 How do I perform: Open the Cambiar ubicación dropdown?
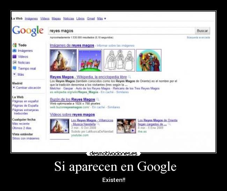pos(27,88)
